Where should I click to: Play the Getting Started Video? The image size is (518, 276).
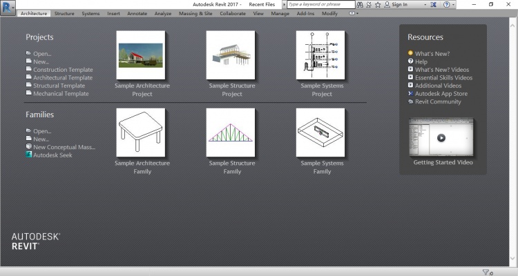tap(441, 137)
